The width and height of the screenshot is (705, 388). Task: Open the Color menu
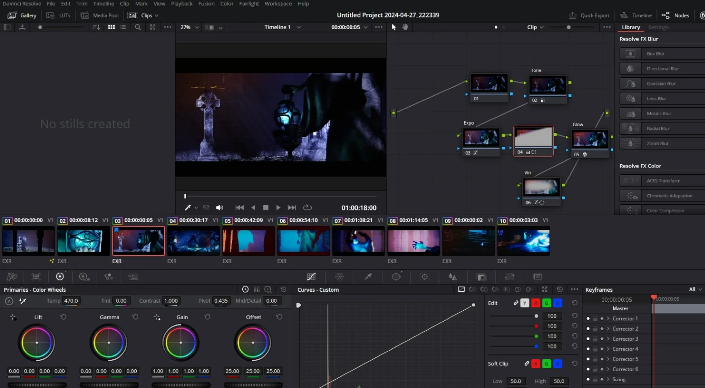[227, 4]
